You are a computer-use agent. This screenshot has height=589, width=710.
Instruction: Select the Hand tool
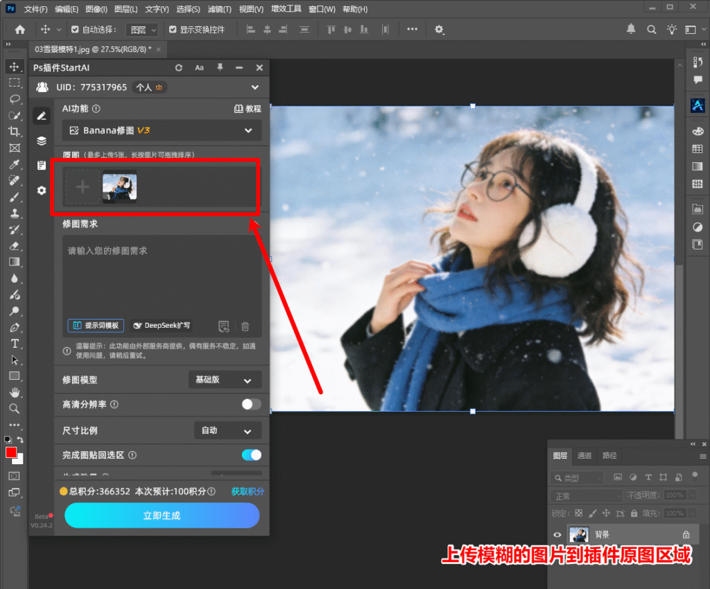(15, 392)
